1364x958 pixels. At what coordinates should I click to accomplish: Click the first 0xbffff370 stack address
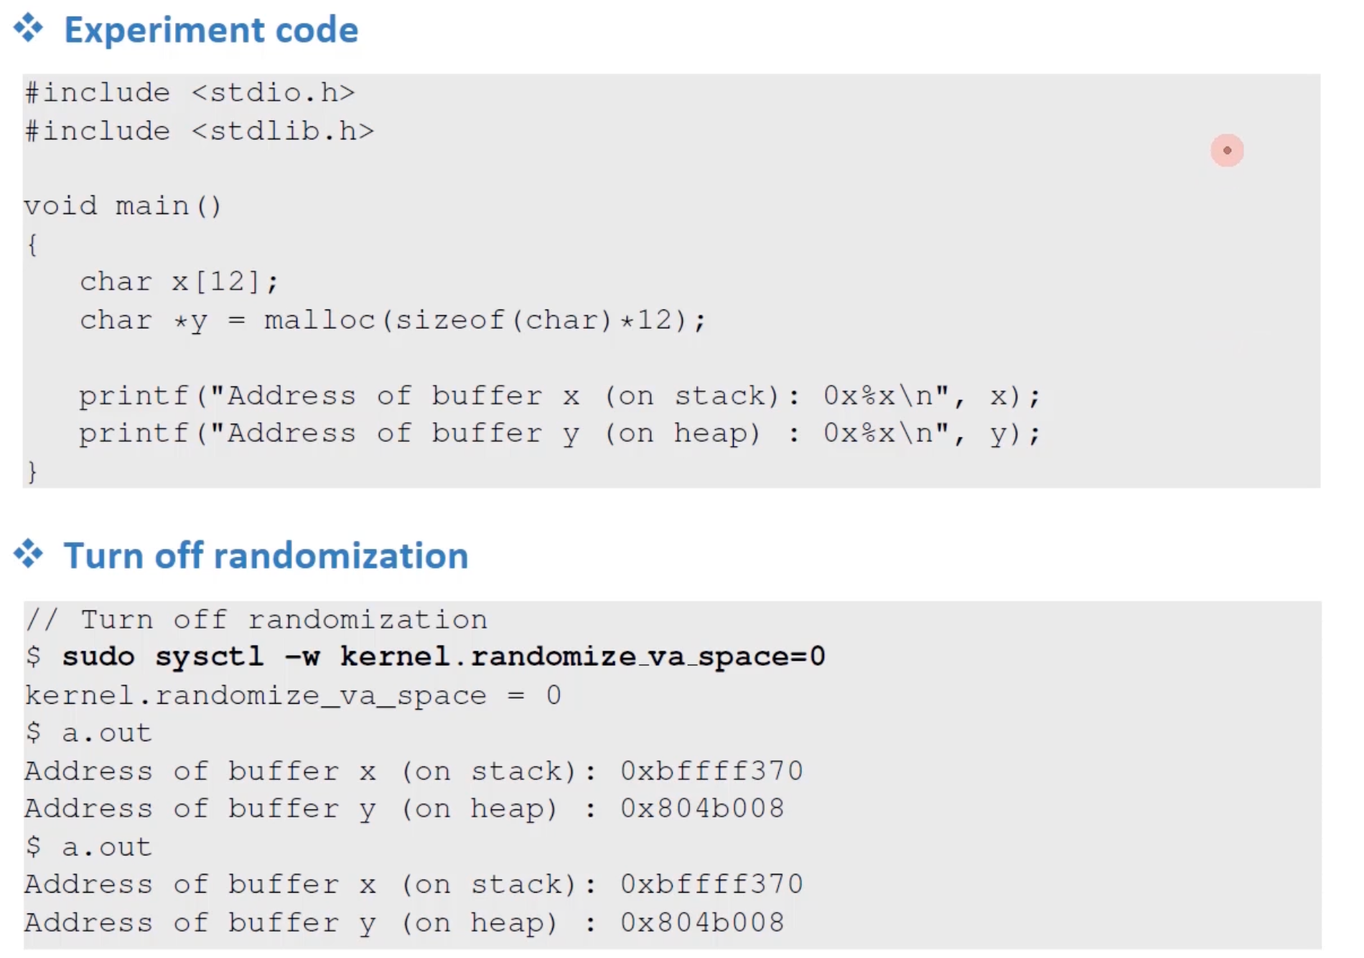(711, 771)
